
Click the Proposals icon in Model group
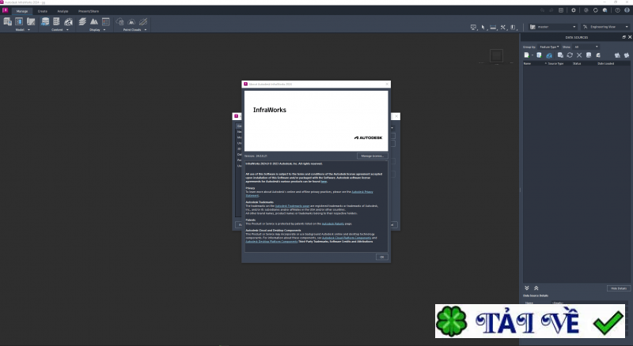tap(31, 22)
